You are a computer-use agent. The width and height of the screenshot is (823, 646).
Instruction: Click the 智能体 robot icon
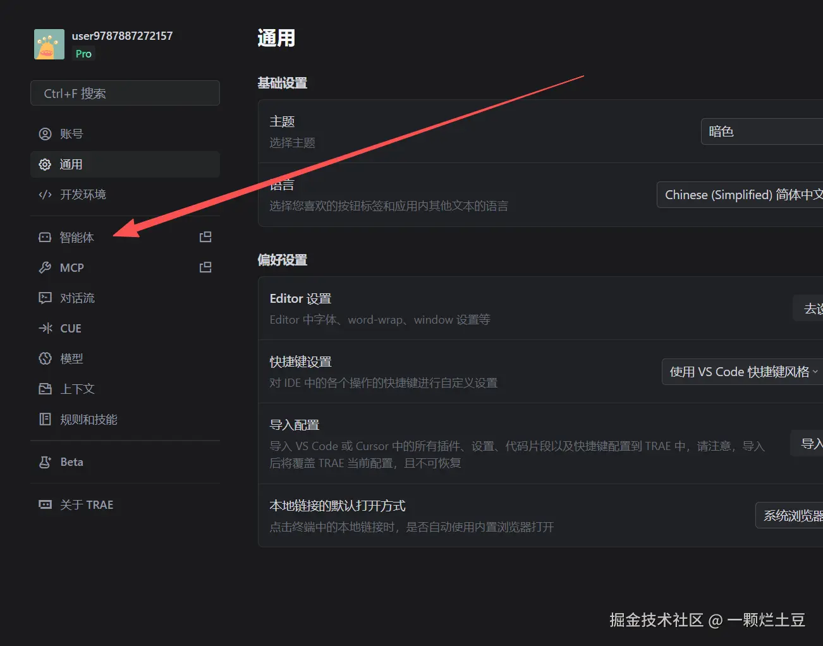(x=45, y=238)
